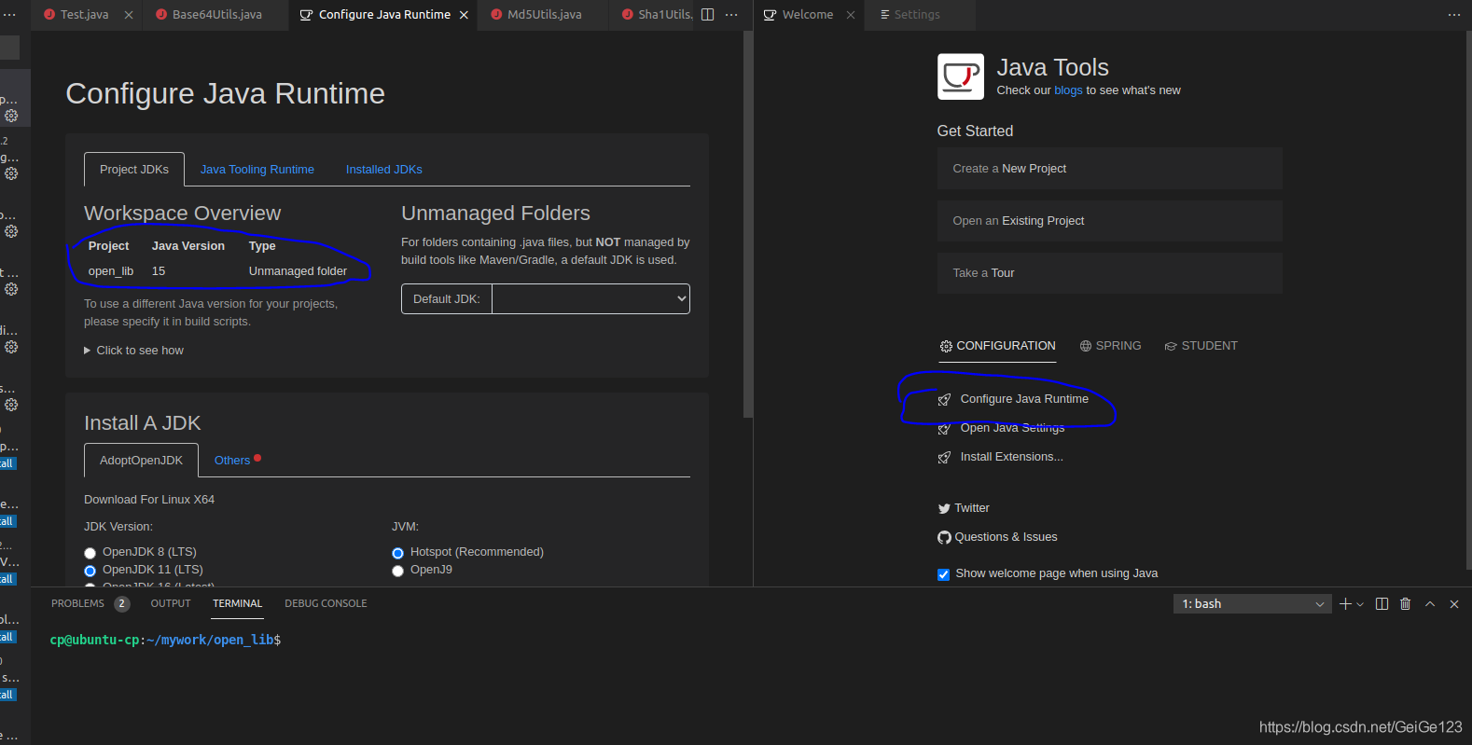The height and width of the screenshot is (745, 1472).
Task: Click the gear icon on CONFIGURATION tab
Action: point(946,346)
